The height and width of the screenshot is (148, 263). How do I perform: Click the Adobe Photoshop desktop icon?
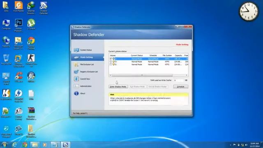click(18, 25)
